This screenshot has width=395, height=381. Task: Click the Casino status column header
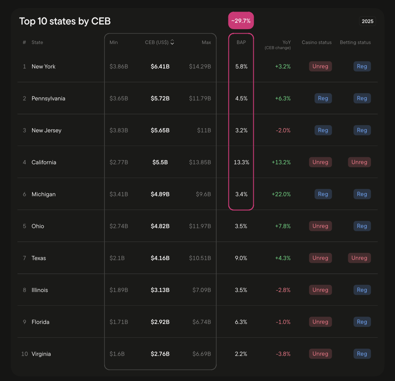317,42
